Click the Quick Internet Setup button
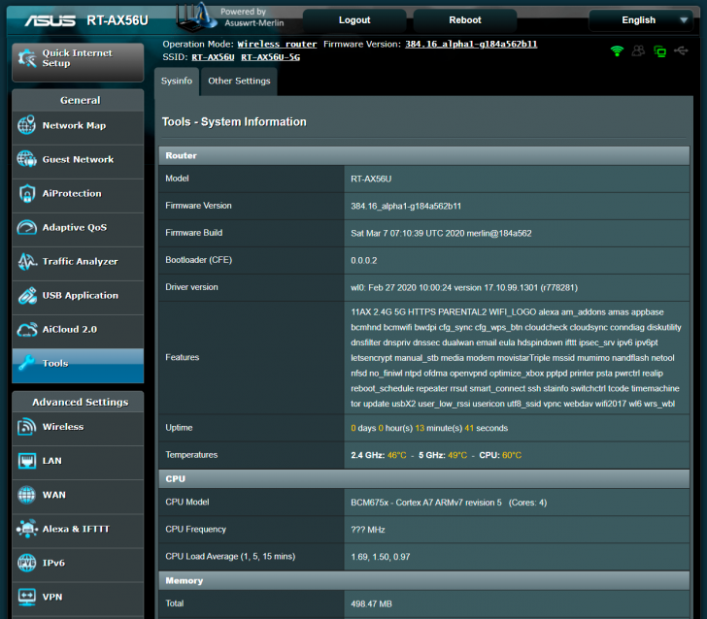The image size is (707, 619). 78,62
